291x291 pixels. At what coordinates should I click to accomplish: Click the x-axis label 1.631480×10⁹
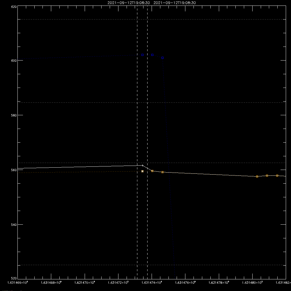coord(252,283)
